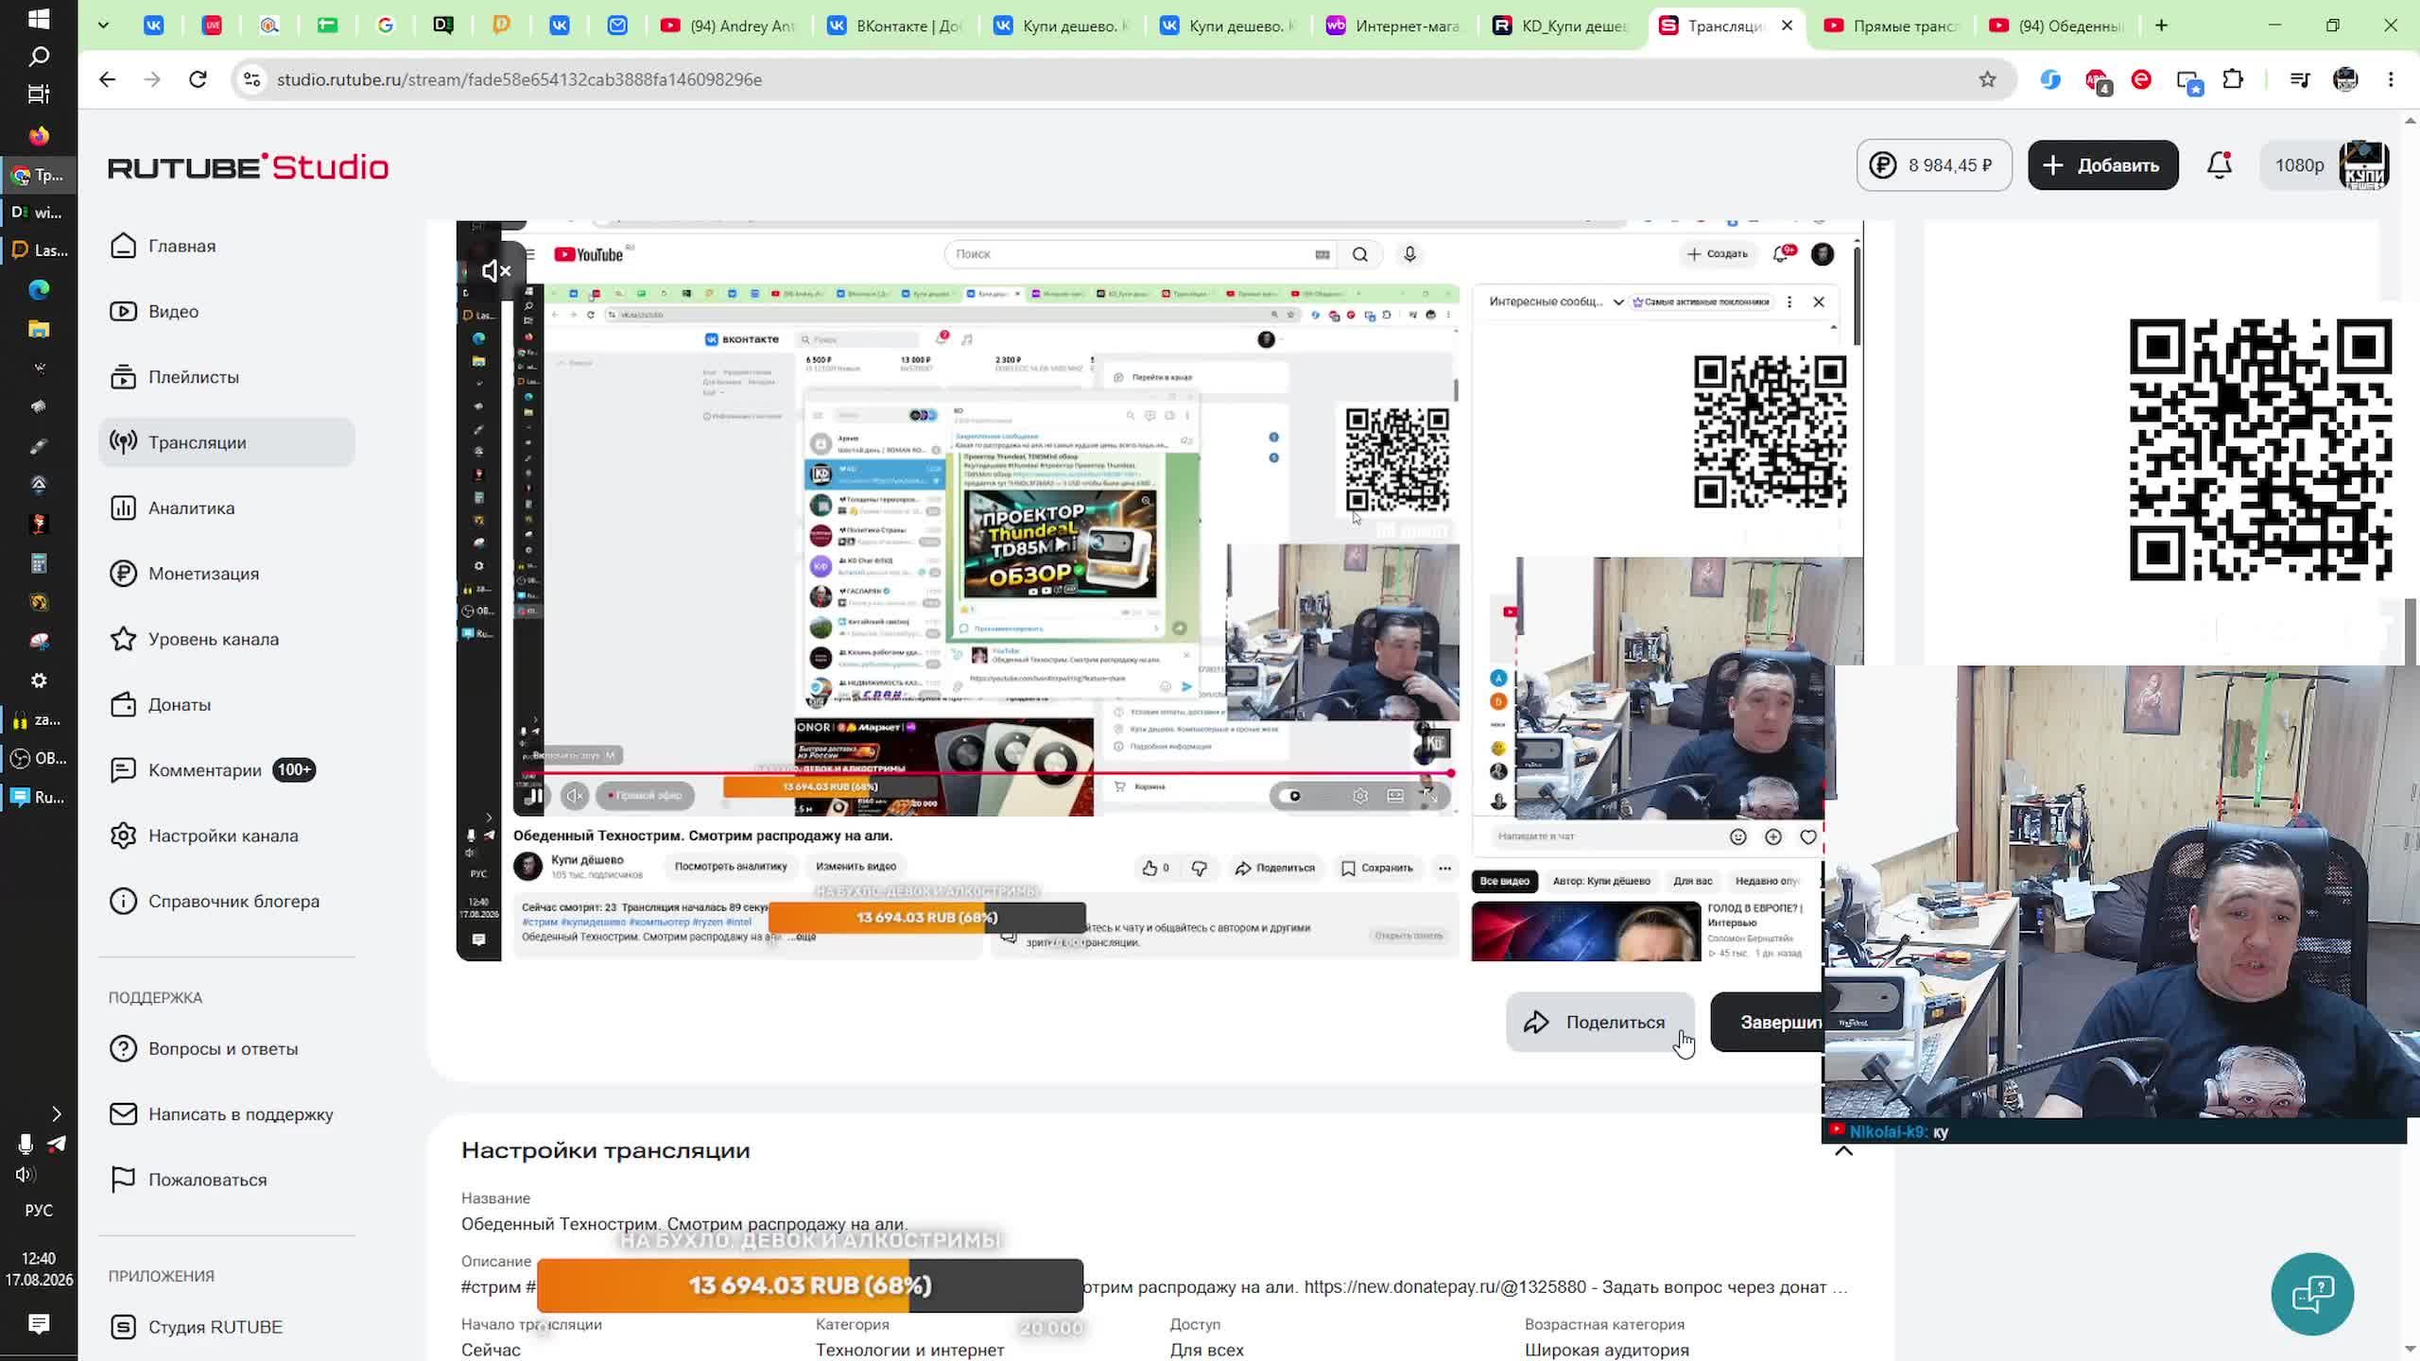View site information icon in address bar
Viewport: 2420px width, 1361px height.
[251, 79]
